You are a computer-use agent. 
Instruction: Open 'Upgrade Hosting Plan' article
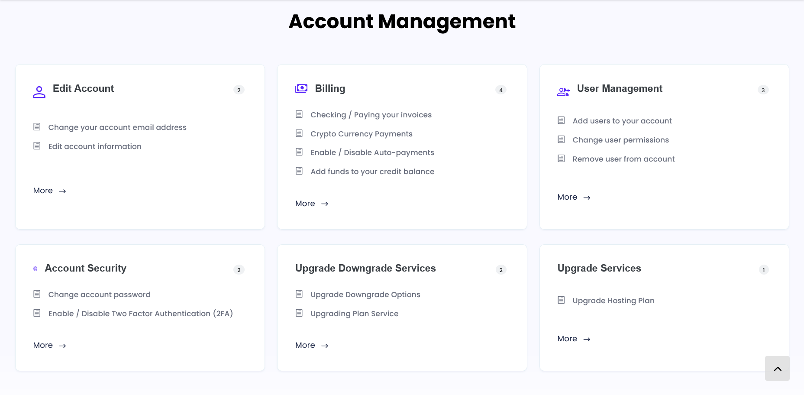613,301
